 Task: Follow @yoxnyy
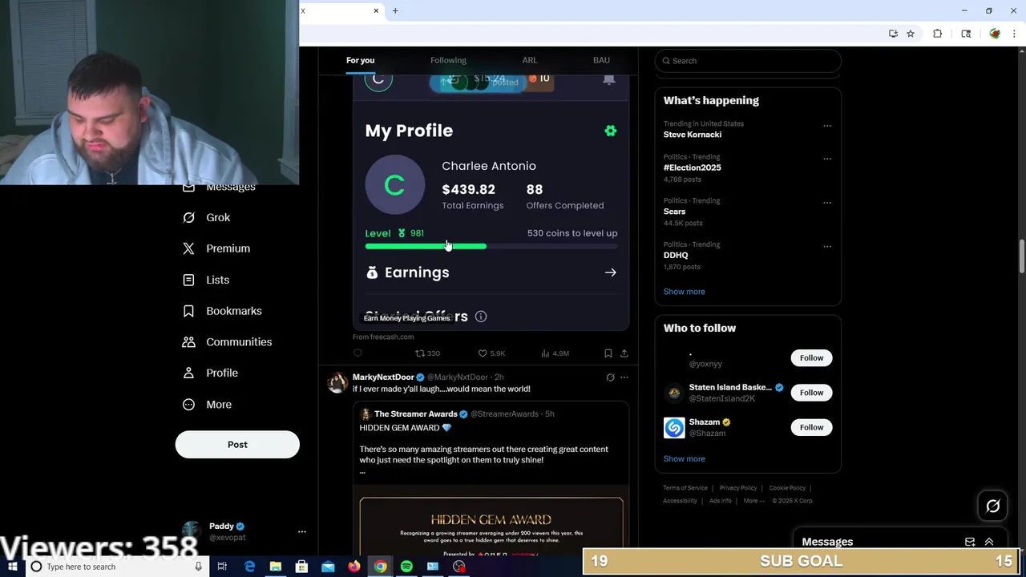pos(811,358)
